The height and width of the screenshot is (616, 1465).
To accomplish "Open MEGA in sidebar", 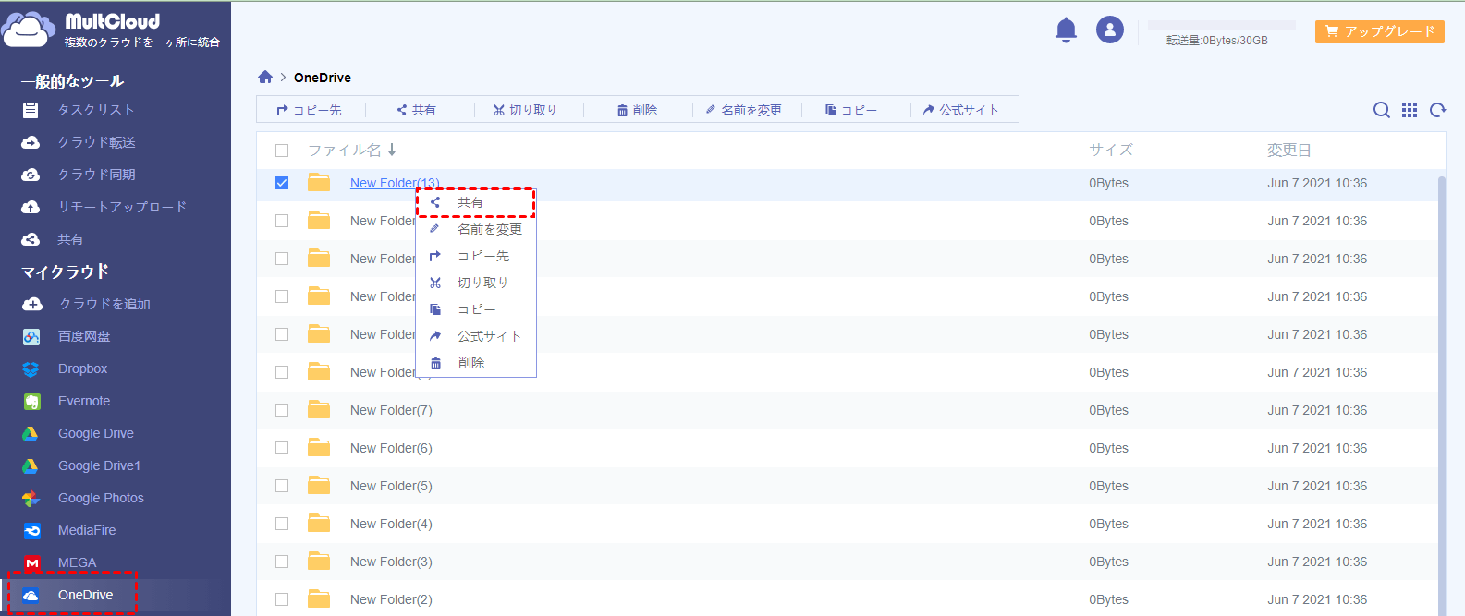I will 77,562.
